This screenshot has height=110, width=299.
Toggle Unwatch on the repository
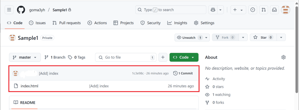[x=189, y=38]
